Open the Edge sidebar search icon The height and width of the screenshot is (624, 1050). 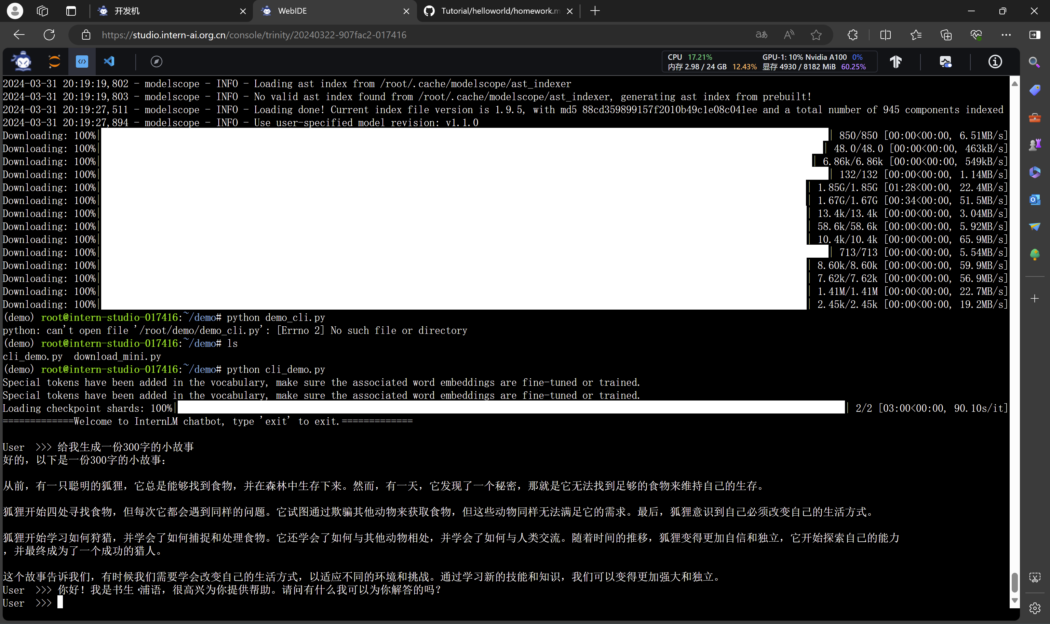[1035, 63]
